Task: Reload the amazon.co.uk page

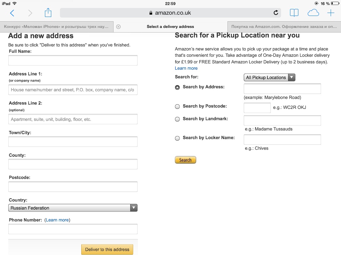Action: tap(276, 13)
